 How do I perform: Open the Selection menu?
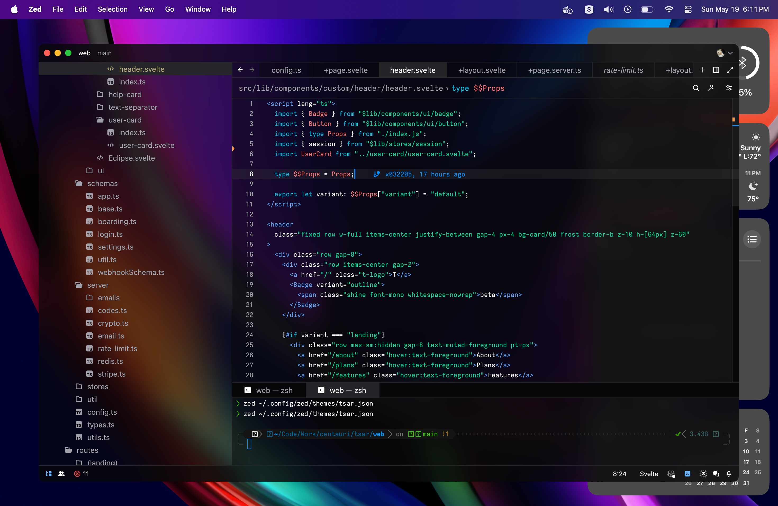112,9
